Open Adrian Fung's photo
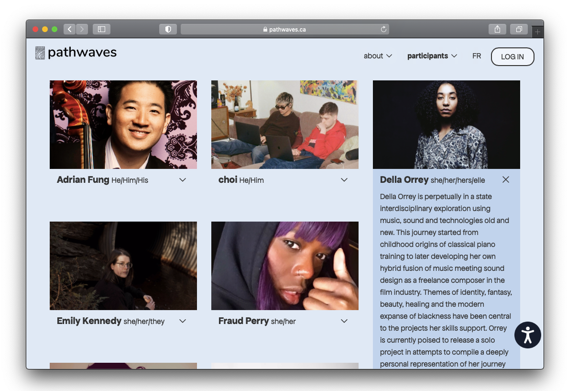 click(x=123, y=124)
